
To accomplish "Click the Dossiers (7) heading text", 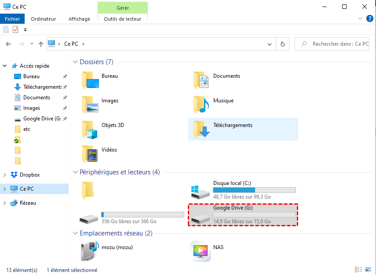I will pyautogui.click(x=96, y=62).
